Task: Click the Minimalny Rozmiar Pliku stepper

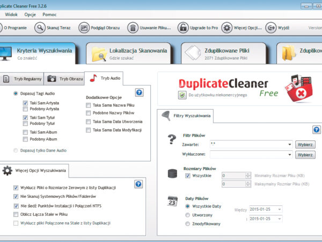Action: tap(247, 175)
